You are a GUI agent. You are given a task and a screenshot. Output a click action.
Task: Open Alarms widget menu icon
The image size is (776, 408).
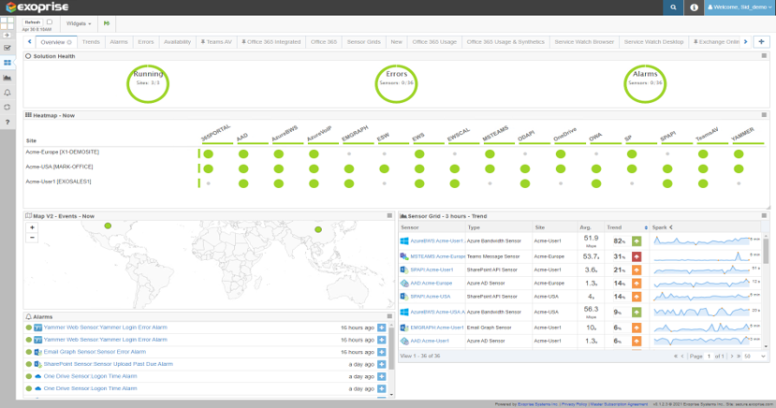coord(389,316)
